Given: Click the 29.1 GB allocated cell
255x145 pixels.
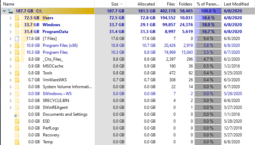Looking at the screenshot, I should 148,25.
